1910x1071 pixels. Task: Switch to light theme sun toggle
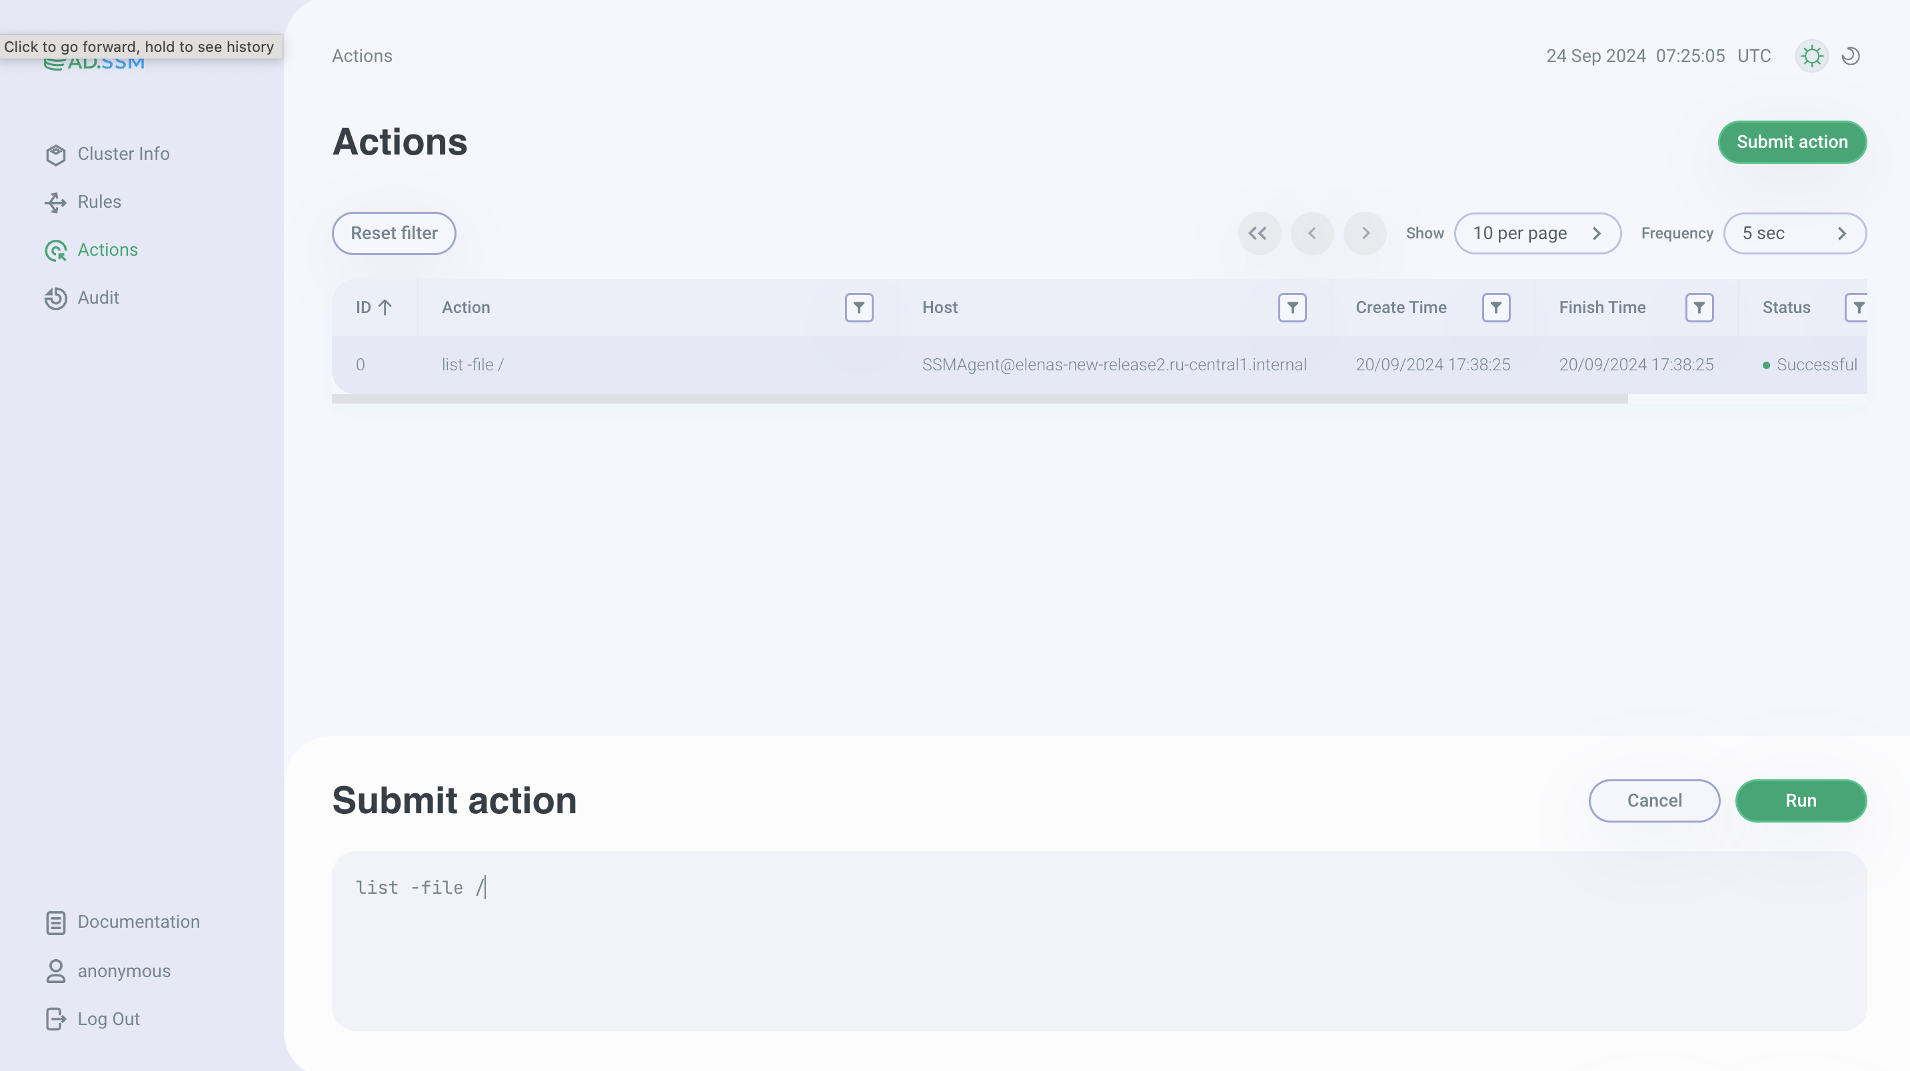point(1811,57)
